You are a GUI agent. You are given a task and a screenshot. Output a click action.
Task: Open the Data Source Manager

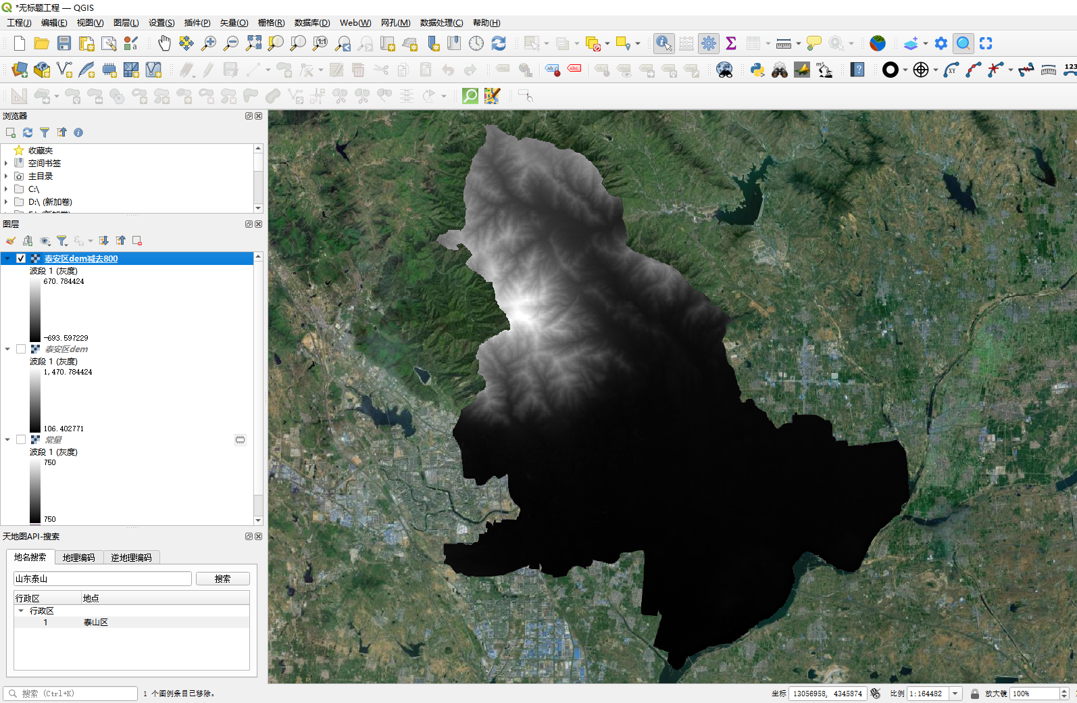[x=20, y=70]
